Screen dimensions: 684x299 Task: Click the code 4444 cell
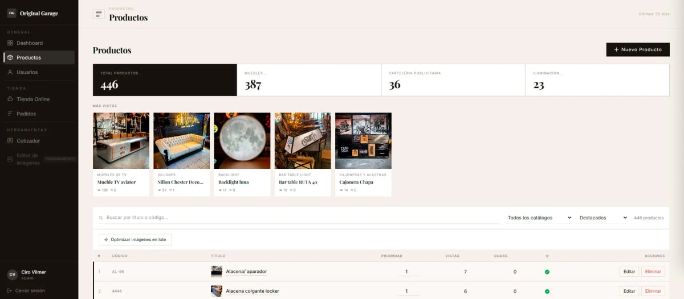[x=117, y=291]
